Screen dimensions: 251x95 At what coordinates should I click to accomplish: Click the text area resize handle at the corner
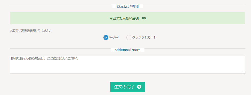[244, 72]
